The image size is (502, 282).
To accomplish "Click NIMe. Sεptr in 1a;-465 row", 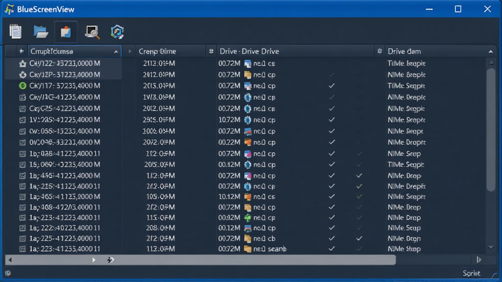I will 406,197.
